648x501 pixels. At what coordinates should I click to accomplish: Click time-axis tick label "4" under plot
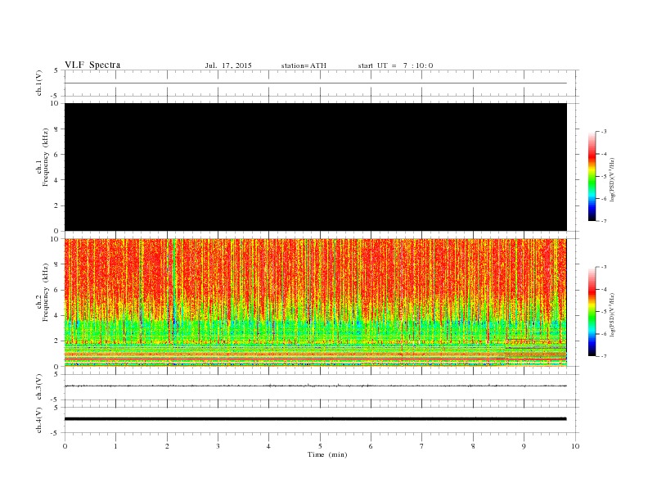(268, 446)
